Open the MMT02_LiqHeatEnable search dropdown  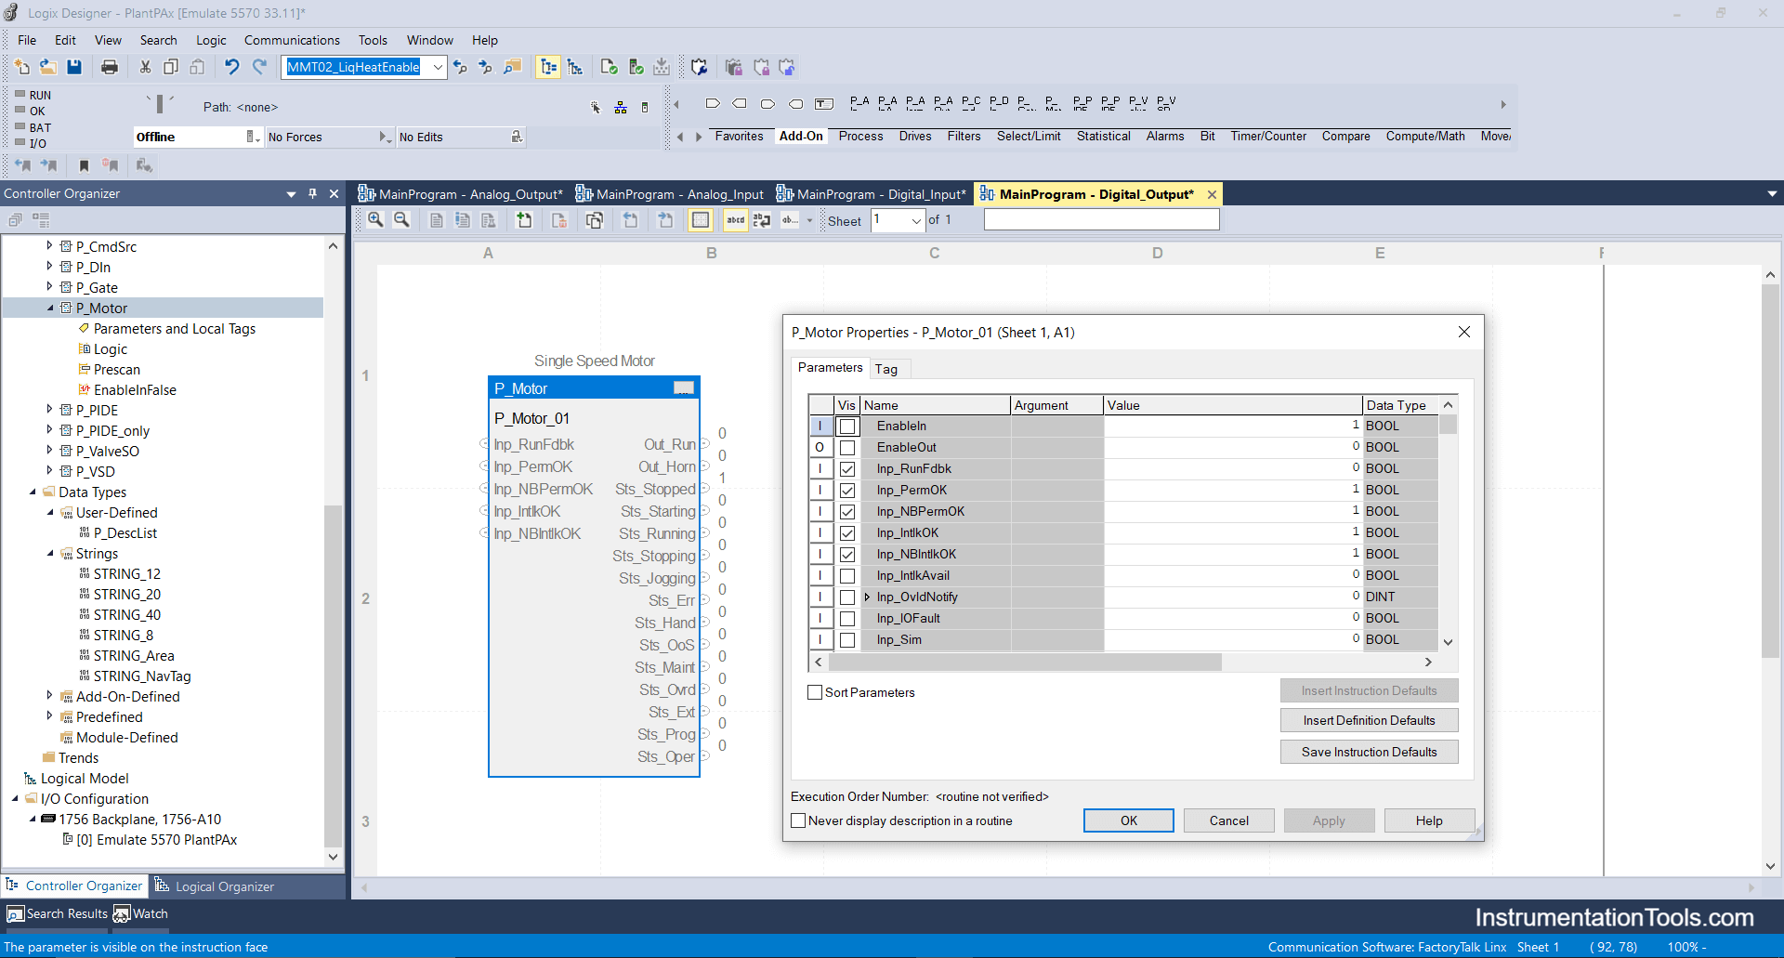point(438,67)
